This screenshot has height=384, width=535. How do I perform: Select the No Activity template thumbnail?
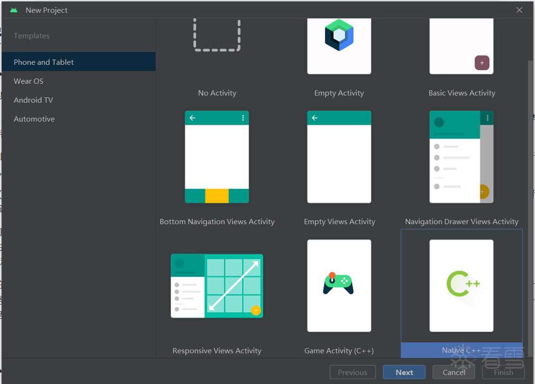pos(217,35)
